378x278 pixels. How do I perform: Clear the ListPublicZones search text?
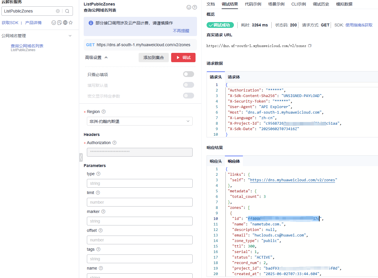[58, 11]
